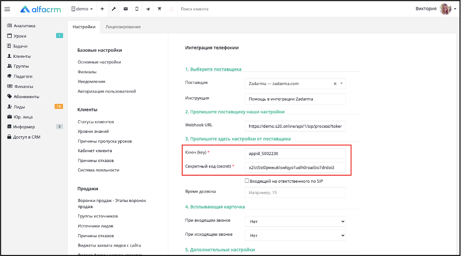The height and width of the screenshot is (256, 461).
Task: Open Юр. лица in the sidebar
Action: (20, 116)
